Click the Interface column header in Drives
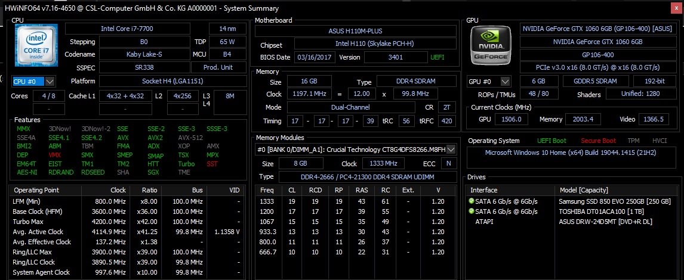This screenshot has width=684, height=280. (510, 190)
